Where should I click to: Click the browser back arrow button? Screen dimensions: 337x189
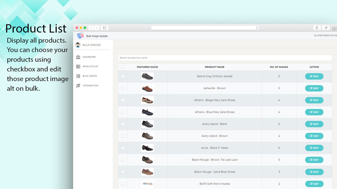[x=91, y=28]
